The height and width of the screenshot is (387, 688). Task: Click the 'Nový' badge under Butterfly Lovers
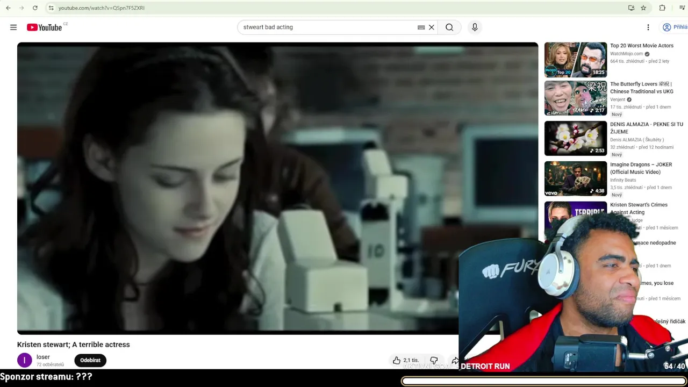(617, 114)
